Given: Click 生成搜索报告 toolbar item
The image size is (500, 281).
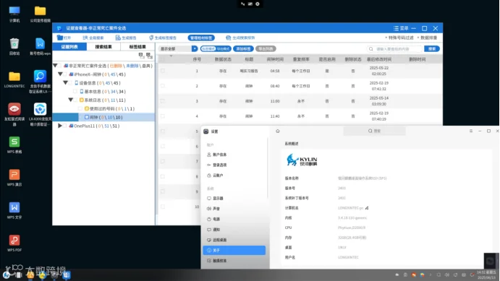Looking at the screenshot, I should pos(240,38).
